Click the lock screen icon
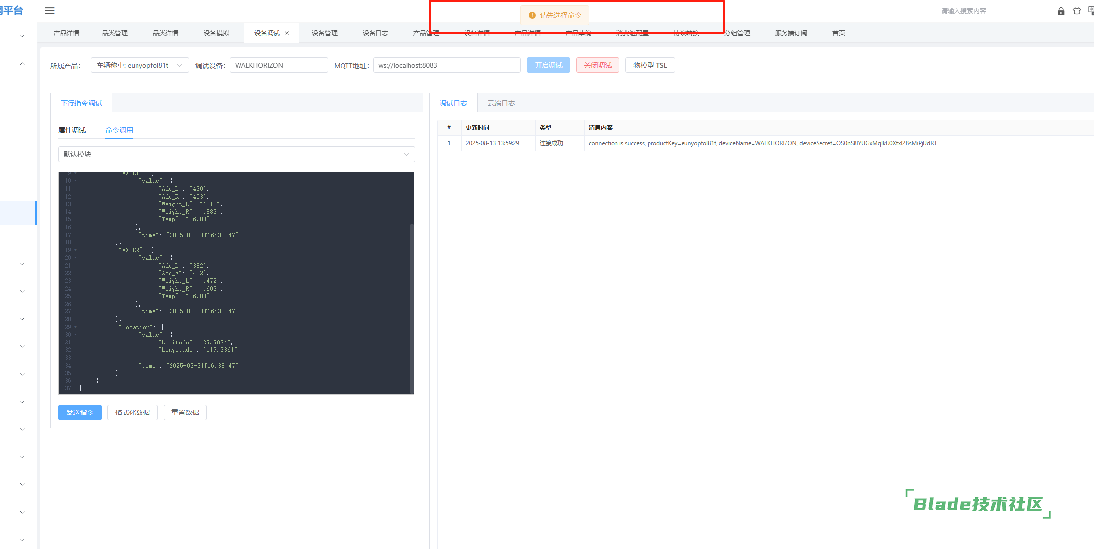The height and width of the screenshot is (549, 1094). (x=1061, y=11)
